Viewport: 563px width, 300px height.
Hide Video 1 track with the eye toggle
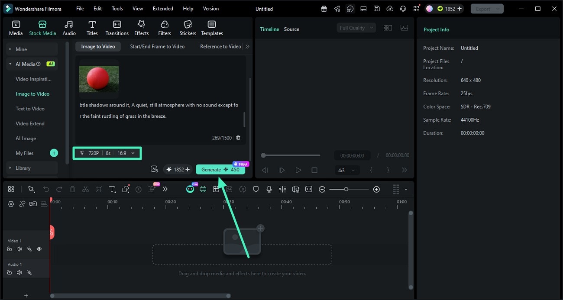[x=39, y=249]
